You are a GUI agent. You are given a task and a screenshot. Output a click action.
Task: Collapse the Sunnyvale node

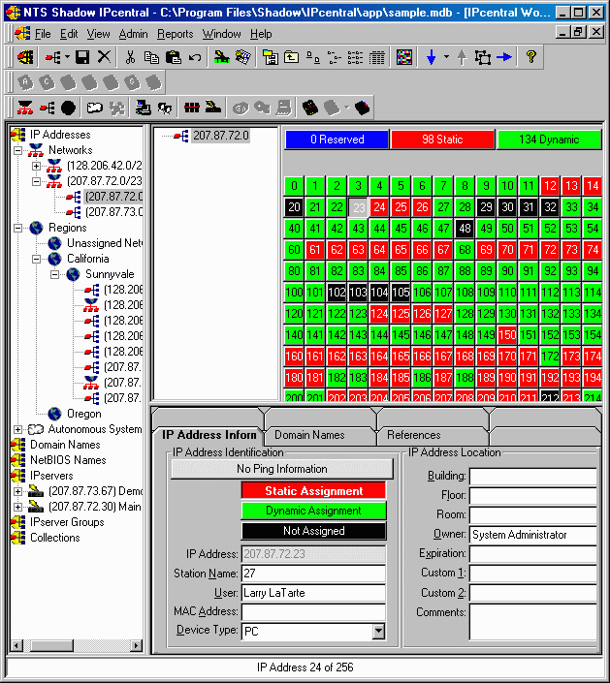55,274
